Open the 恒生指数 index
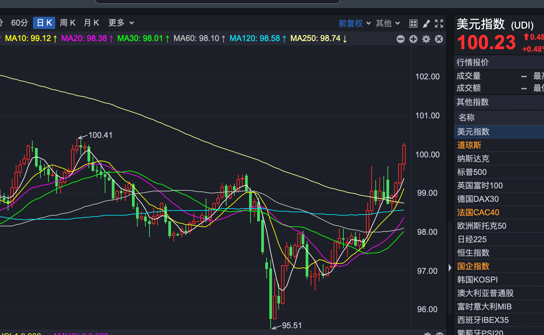 [473, 253]
